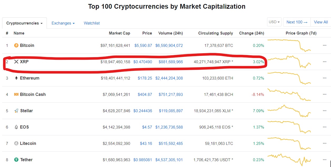This screenshot has height=167, width=331.
Task: Click the Tether logo icon
Action: [x=16, y=160]
